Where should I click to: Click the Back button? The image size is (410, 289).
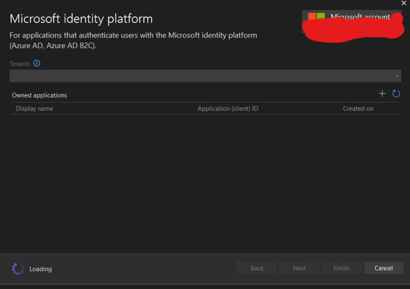(257, 268)
